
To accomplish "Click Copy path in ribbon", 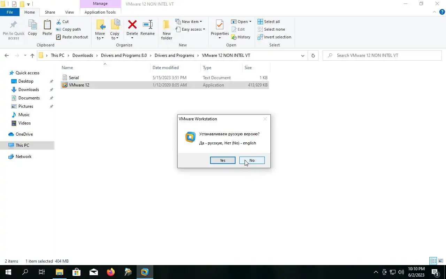I will pyautogui.click(x=69, y=29).
